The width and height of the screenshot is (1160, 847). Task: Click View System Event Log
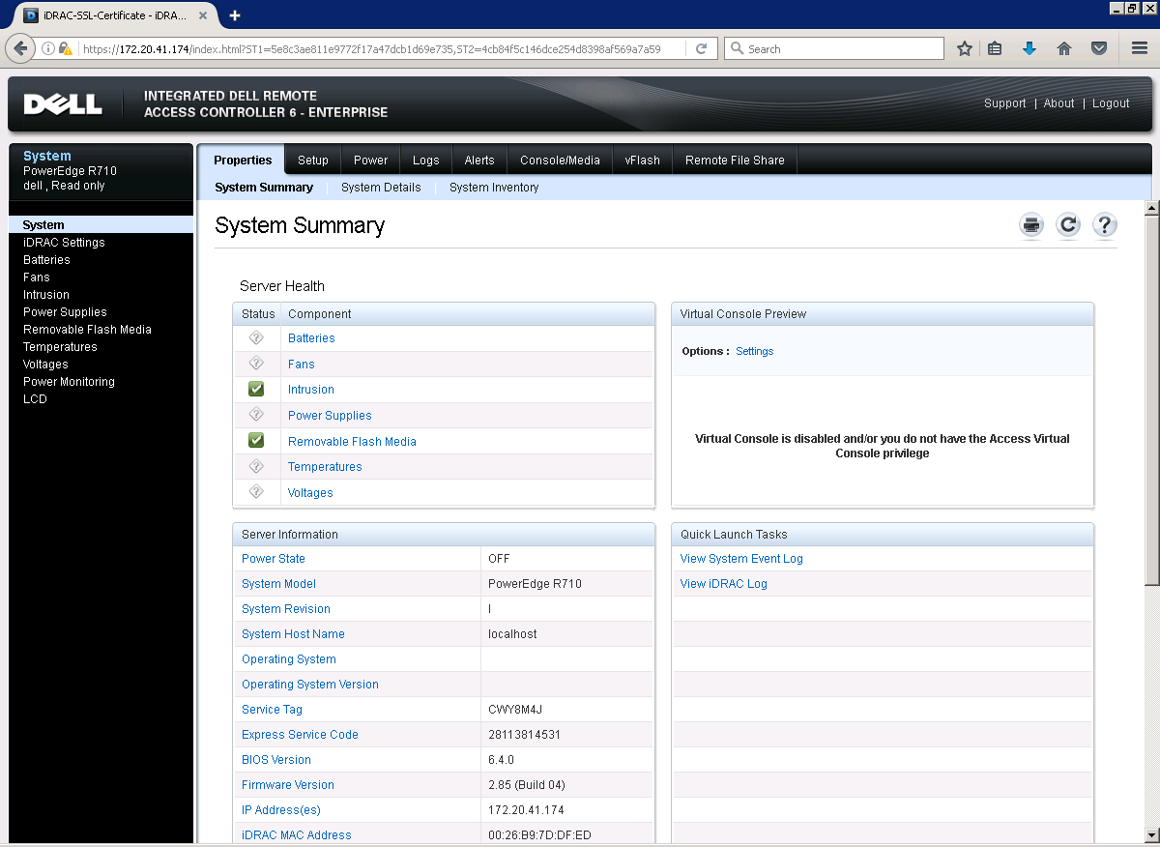740,558
